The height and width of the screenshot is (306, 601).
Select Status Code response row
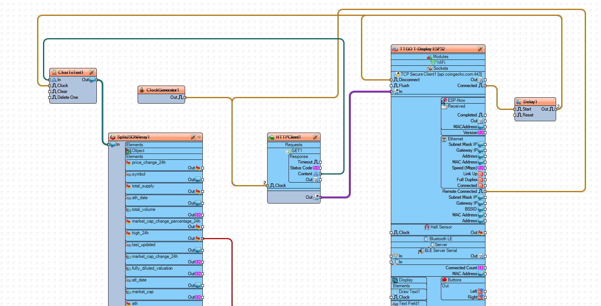[x=305, y=168]
